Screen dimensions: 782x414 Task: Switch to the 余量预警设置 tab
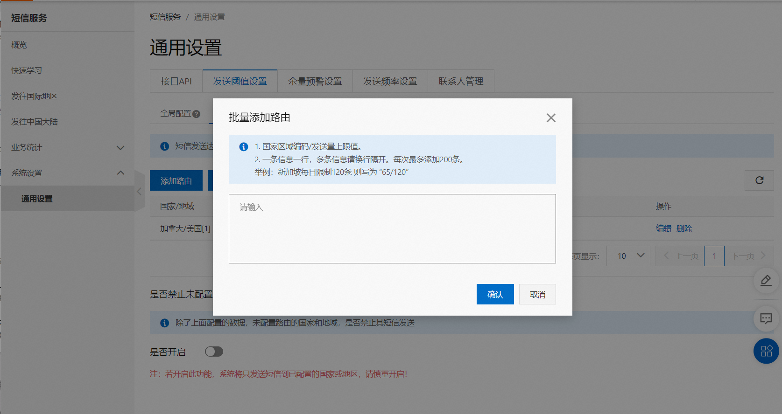[x=315, y=81]
